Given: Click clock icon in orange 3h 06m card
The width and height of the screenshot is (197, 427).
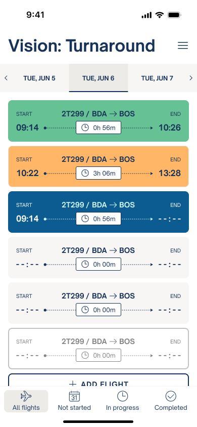Looking at the screenshot, I should pos(85,173).
